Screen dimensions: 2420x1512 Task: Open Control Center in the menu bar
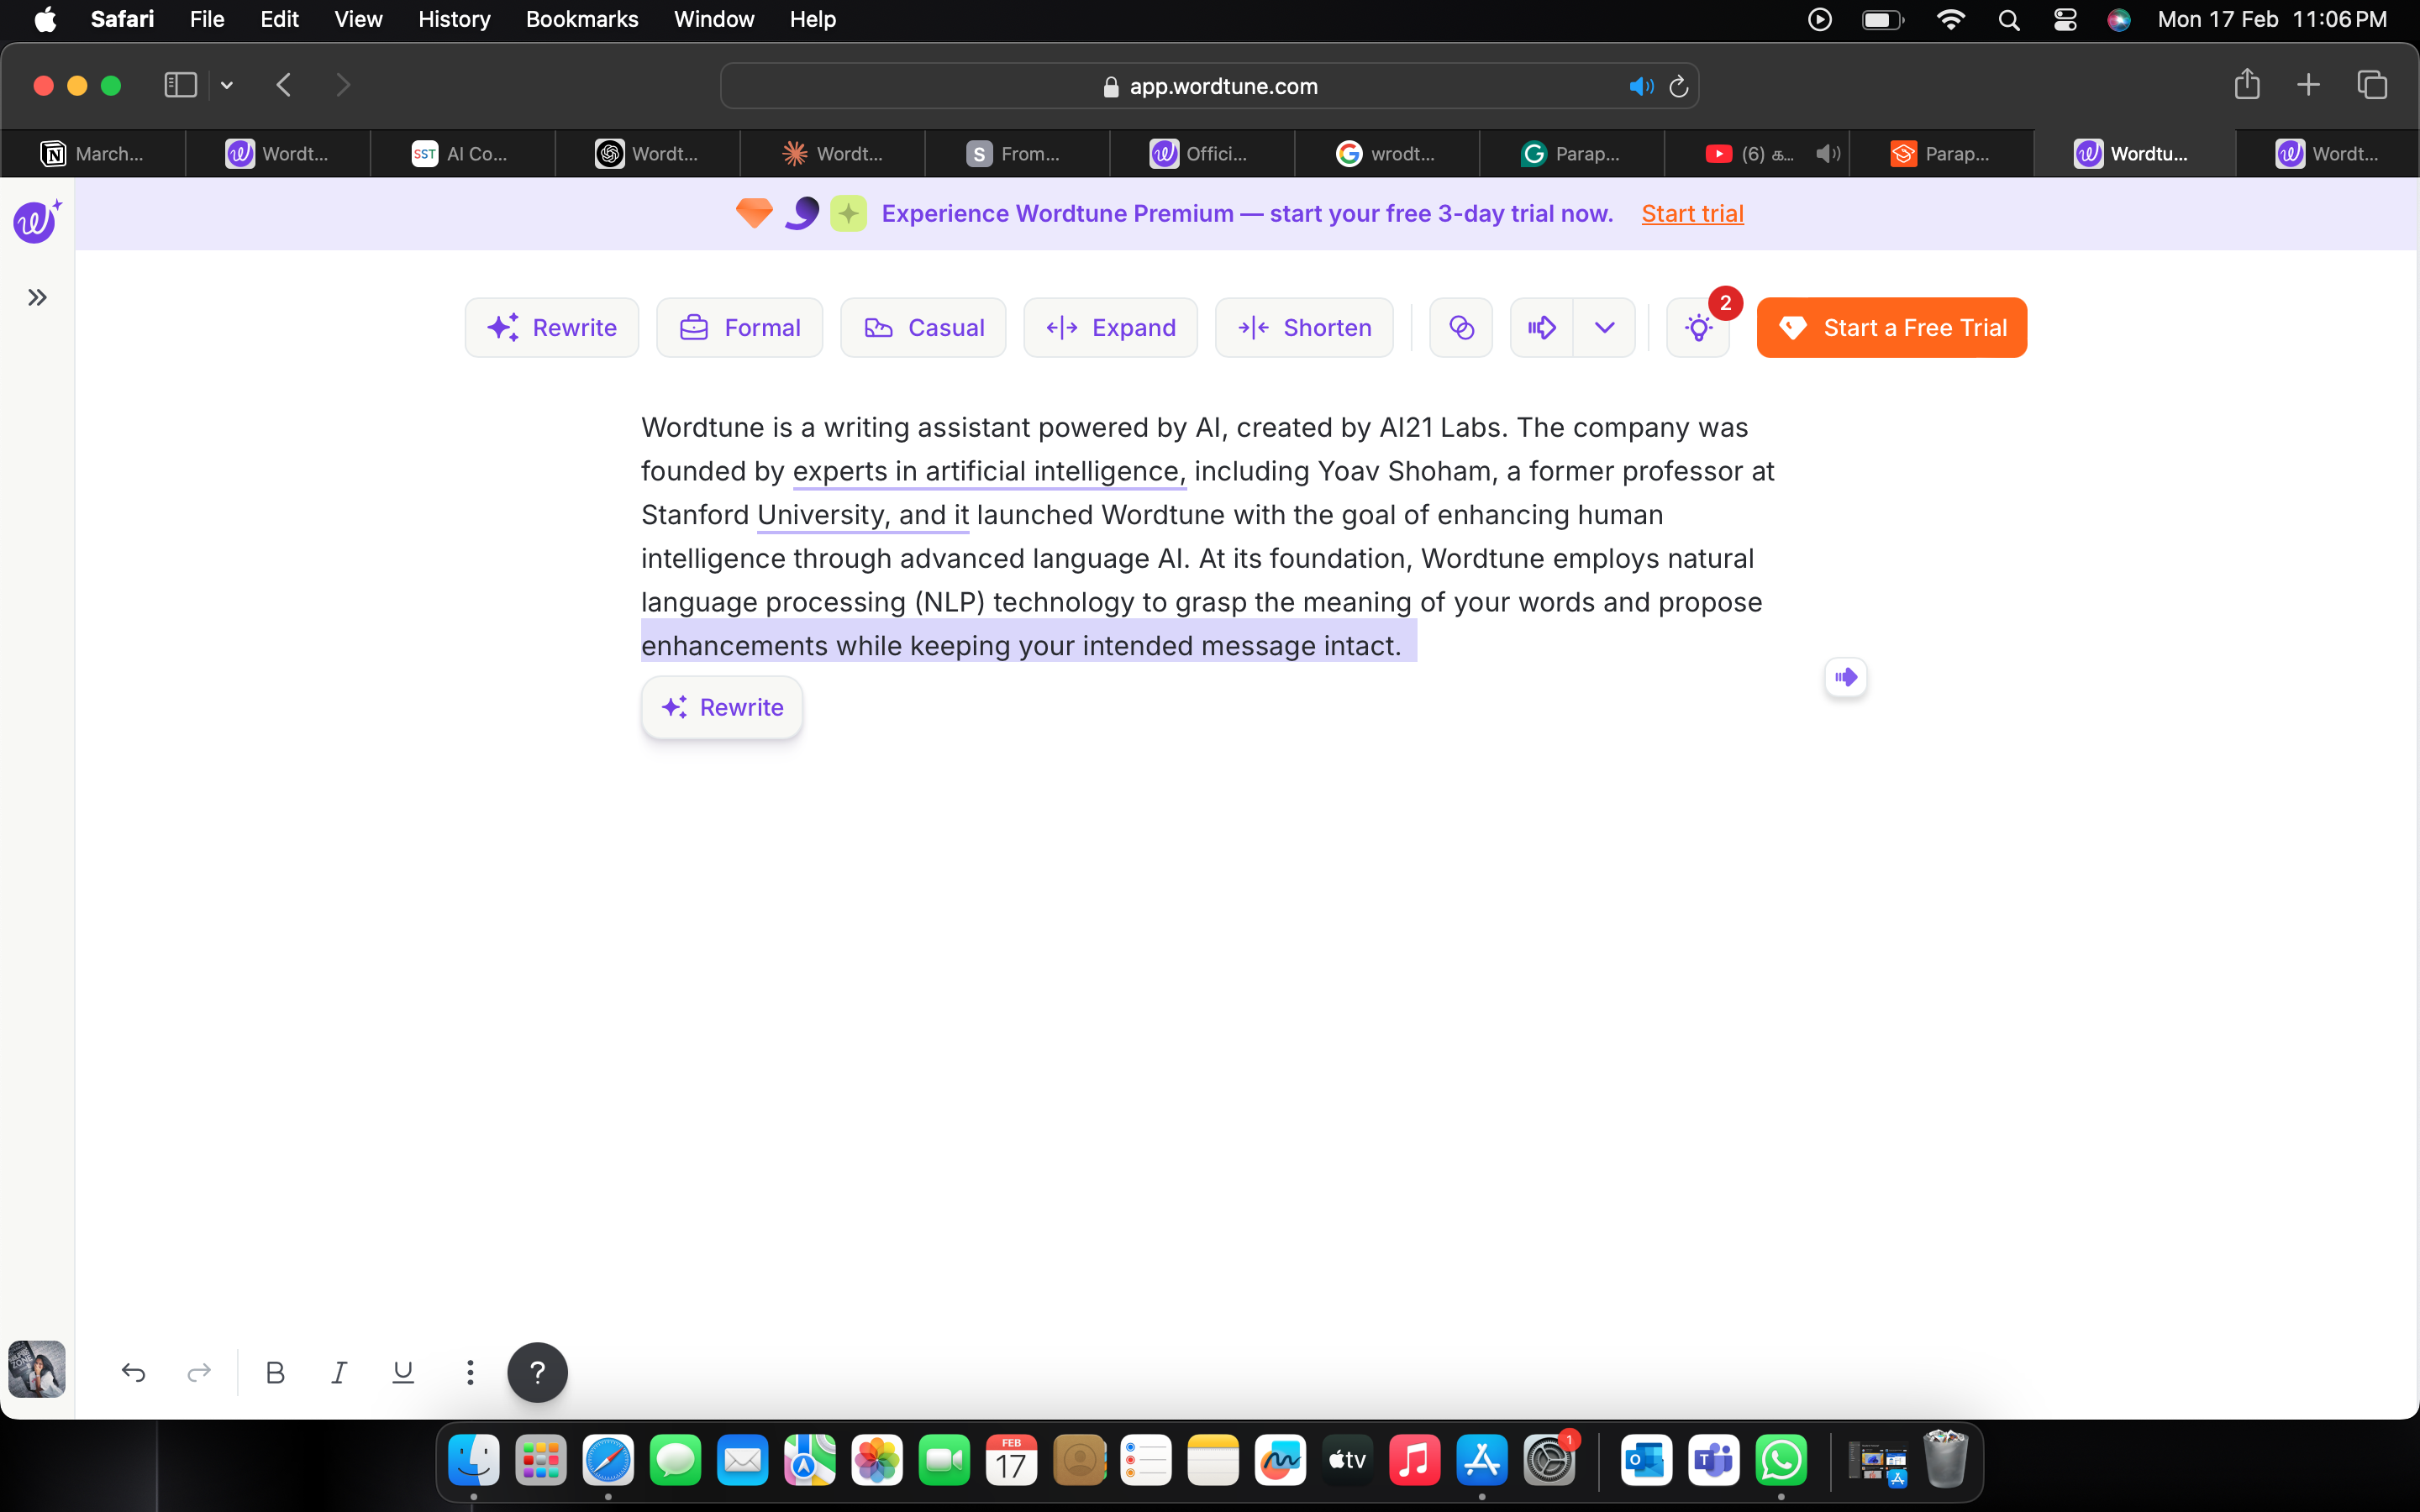tap(2065, 19)
